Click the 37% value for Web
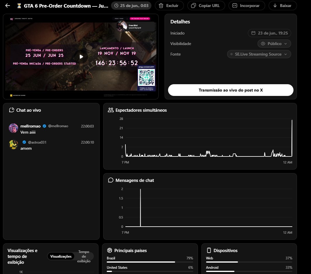311x274 pixels. coord(289,258)
